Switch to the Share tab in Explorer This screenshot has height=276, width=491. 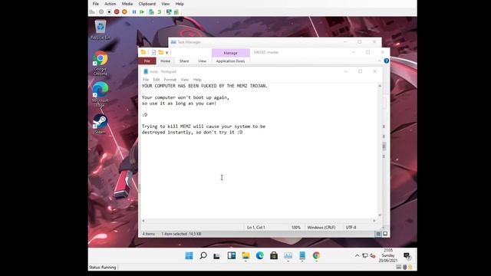pos(184,61)
